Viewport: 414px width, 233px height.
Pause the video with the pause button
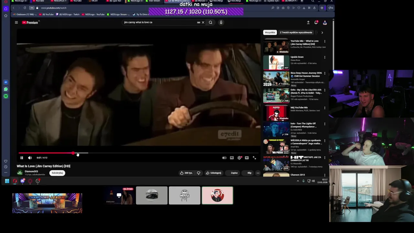[22, 158]
